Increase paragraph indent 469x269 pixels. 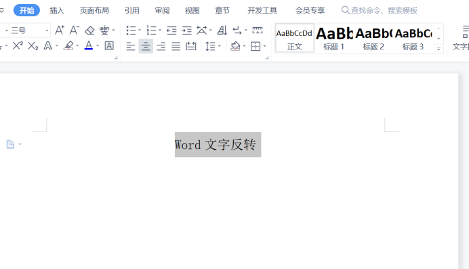click(x=186, y=30)
